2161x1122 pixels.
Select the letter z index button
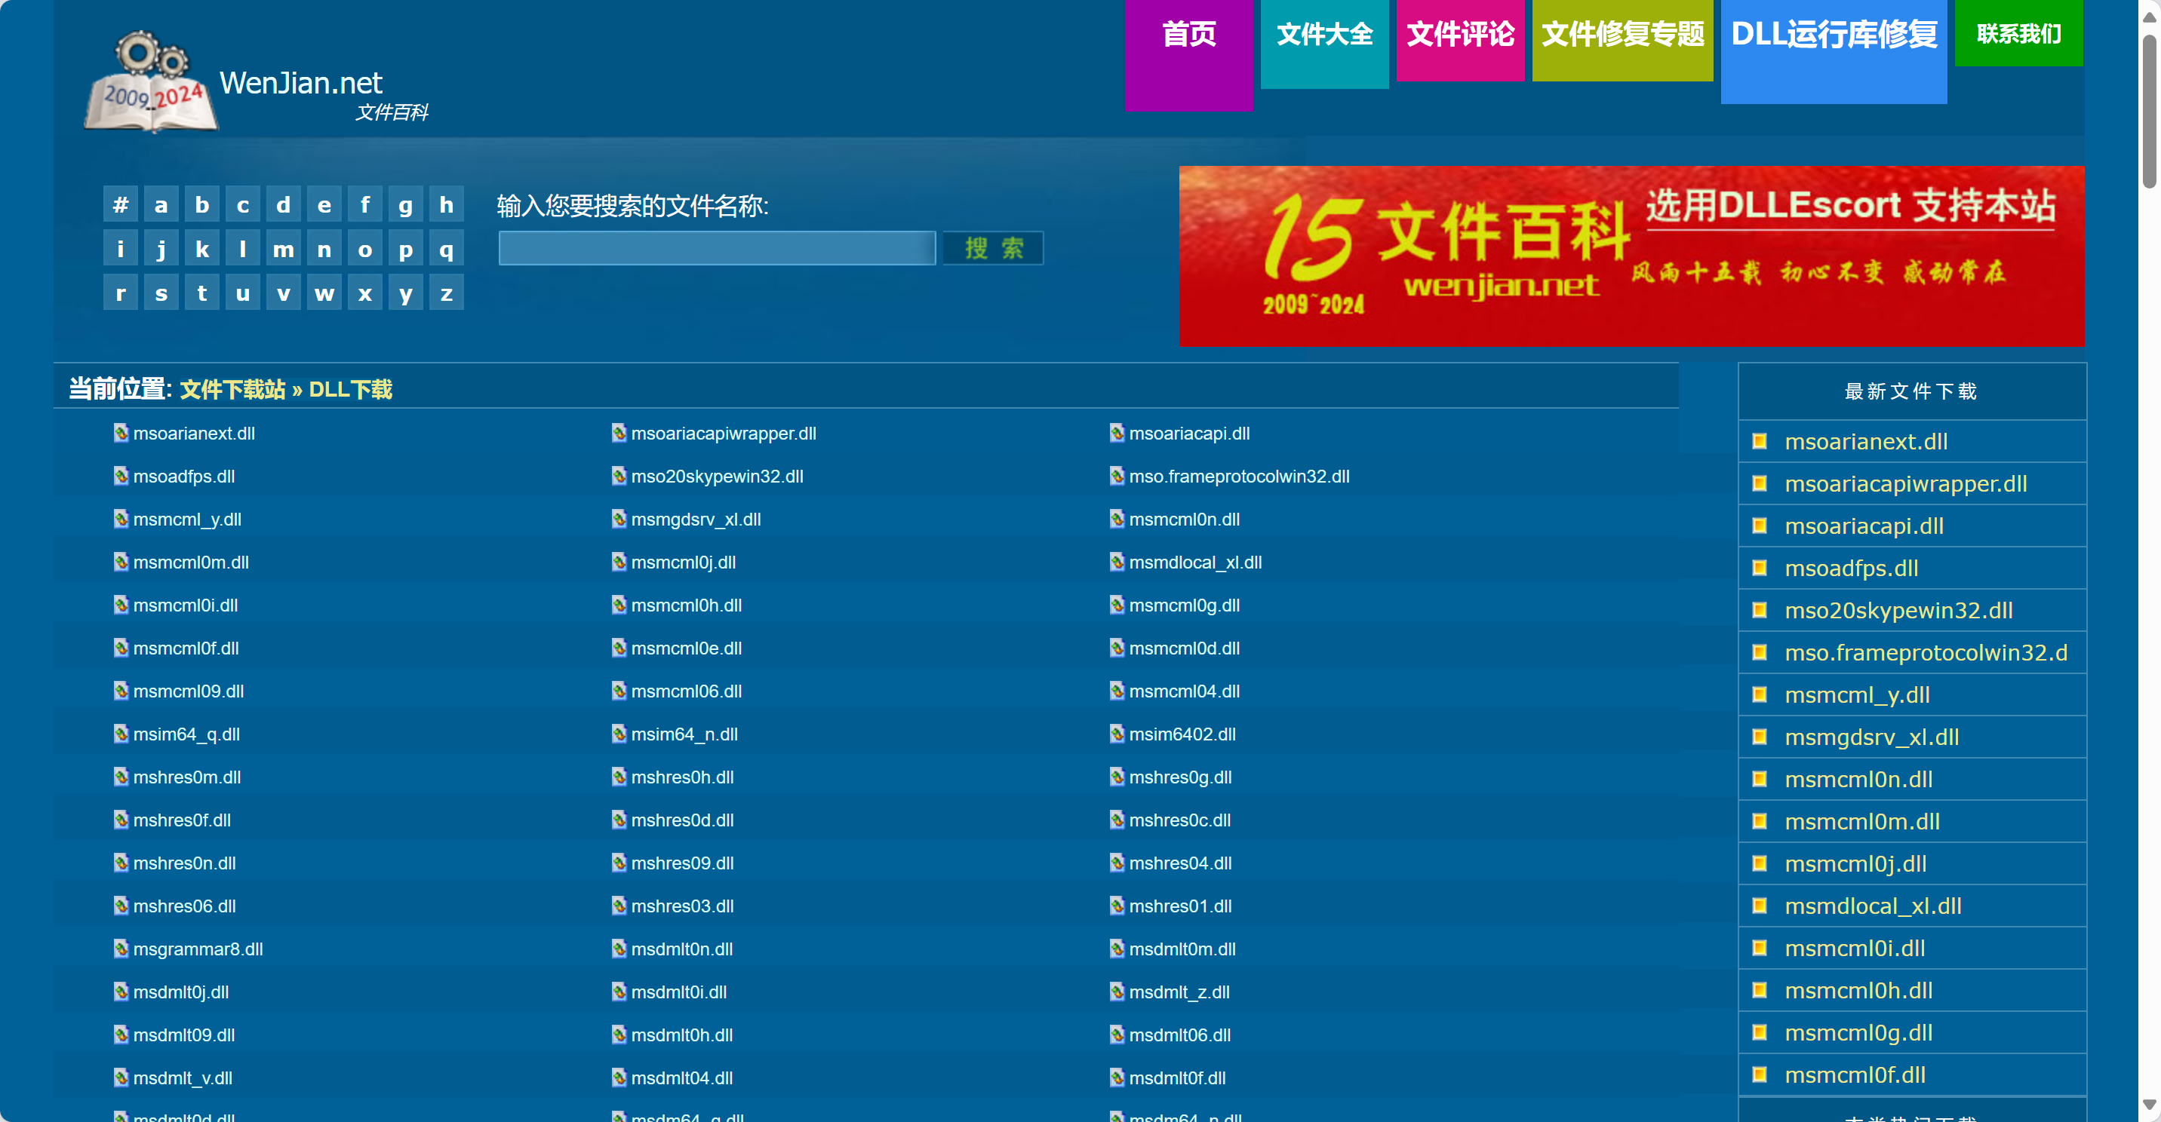pos(446,293)
